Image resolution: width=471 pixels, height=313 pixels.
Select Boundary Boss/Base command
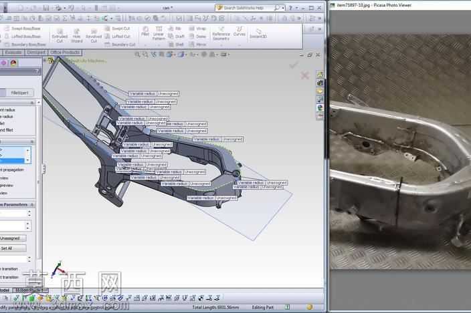pos(25,44)
